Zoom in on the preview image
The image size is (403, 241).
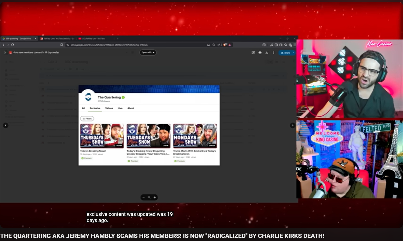(x=155, y=198)
